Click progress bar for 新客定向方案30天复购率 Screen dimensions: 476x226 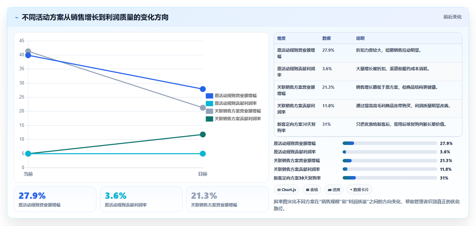(x=390, y=178)
